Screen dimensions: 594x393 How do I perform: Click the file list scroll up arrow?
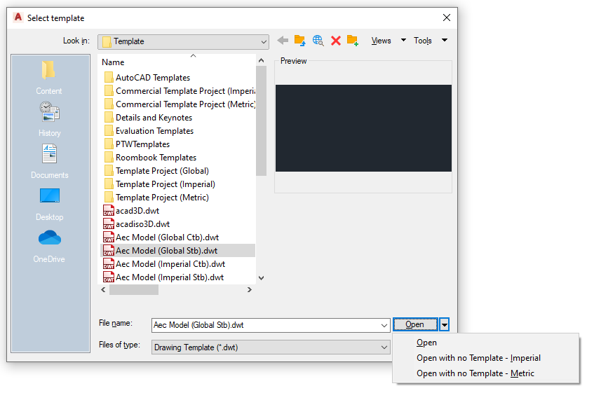[261, 60]
